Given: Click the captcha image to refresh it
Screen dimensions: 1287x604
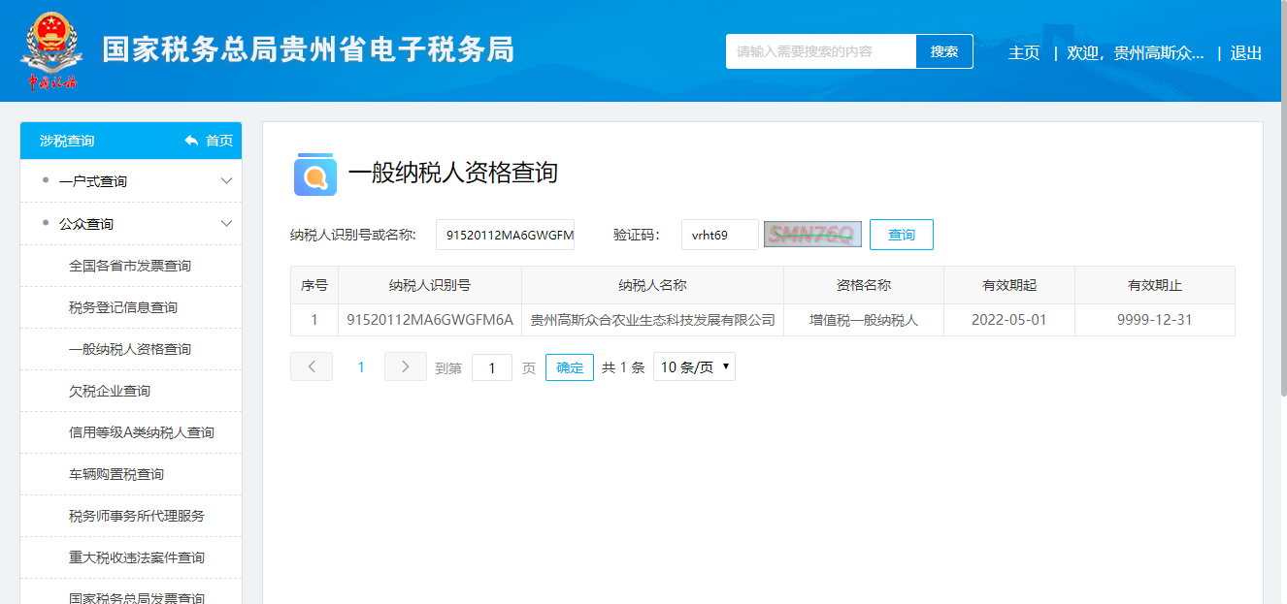Looking at the screenshot, I should (812, 235).
